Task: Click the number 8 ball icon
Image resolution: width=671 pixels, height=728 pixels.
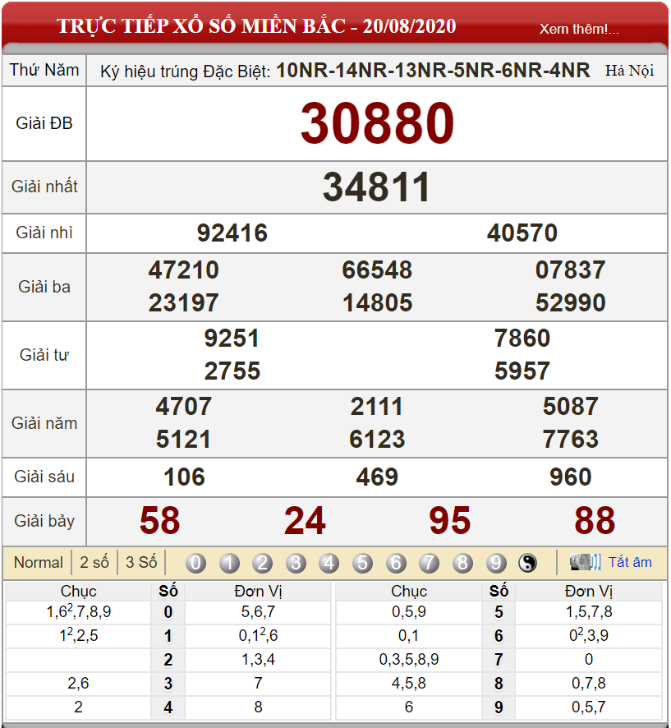Action: 462,563
